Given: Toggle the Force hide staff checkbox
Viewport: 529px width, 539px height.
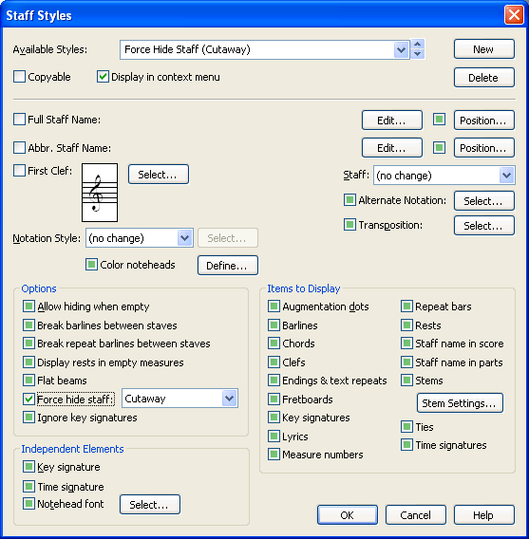Looking at the screenshot, I should pos(28,400).
